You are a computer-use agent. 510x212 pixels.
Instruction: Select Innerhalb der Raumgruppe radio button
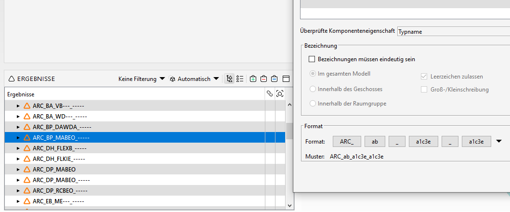click(x=313, y=104)
